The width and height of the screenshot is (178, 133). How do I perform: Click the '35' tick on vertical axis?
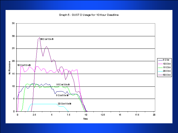(x=14, y=23)
